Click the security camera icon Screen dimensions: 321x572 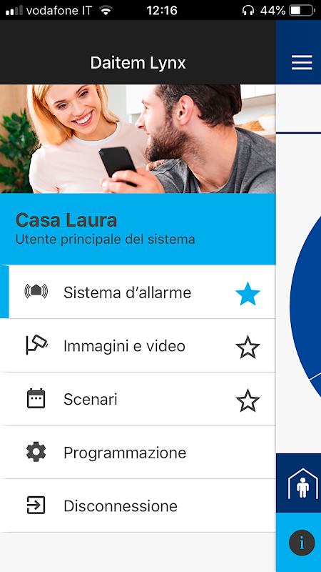point(36,345)
